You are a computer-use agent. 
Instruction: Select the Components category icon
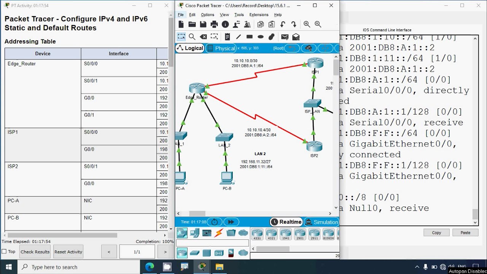point(207,233)
